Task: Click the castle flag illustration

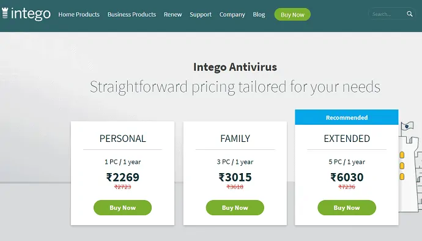Action: (407, 126)
